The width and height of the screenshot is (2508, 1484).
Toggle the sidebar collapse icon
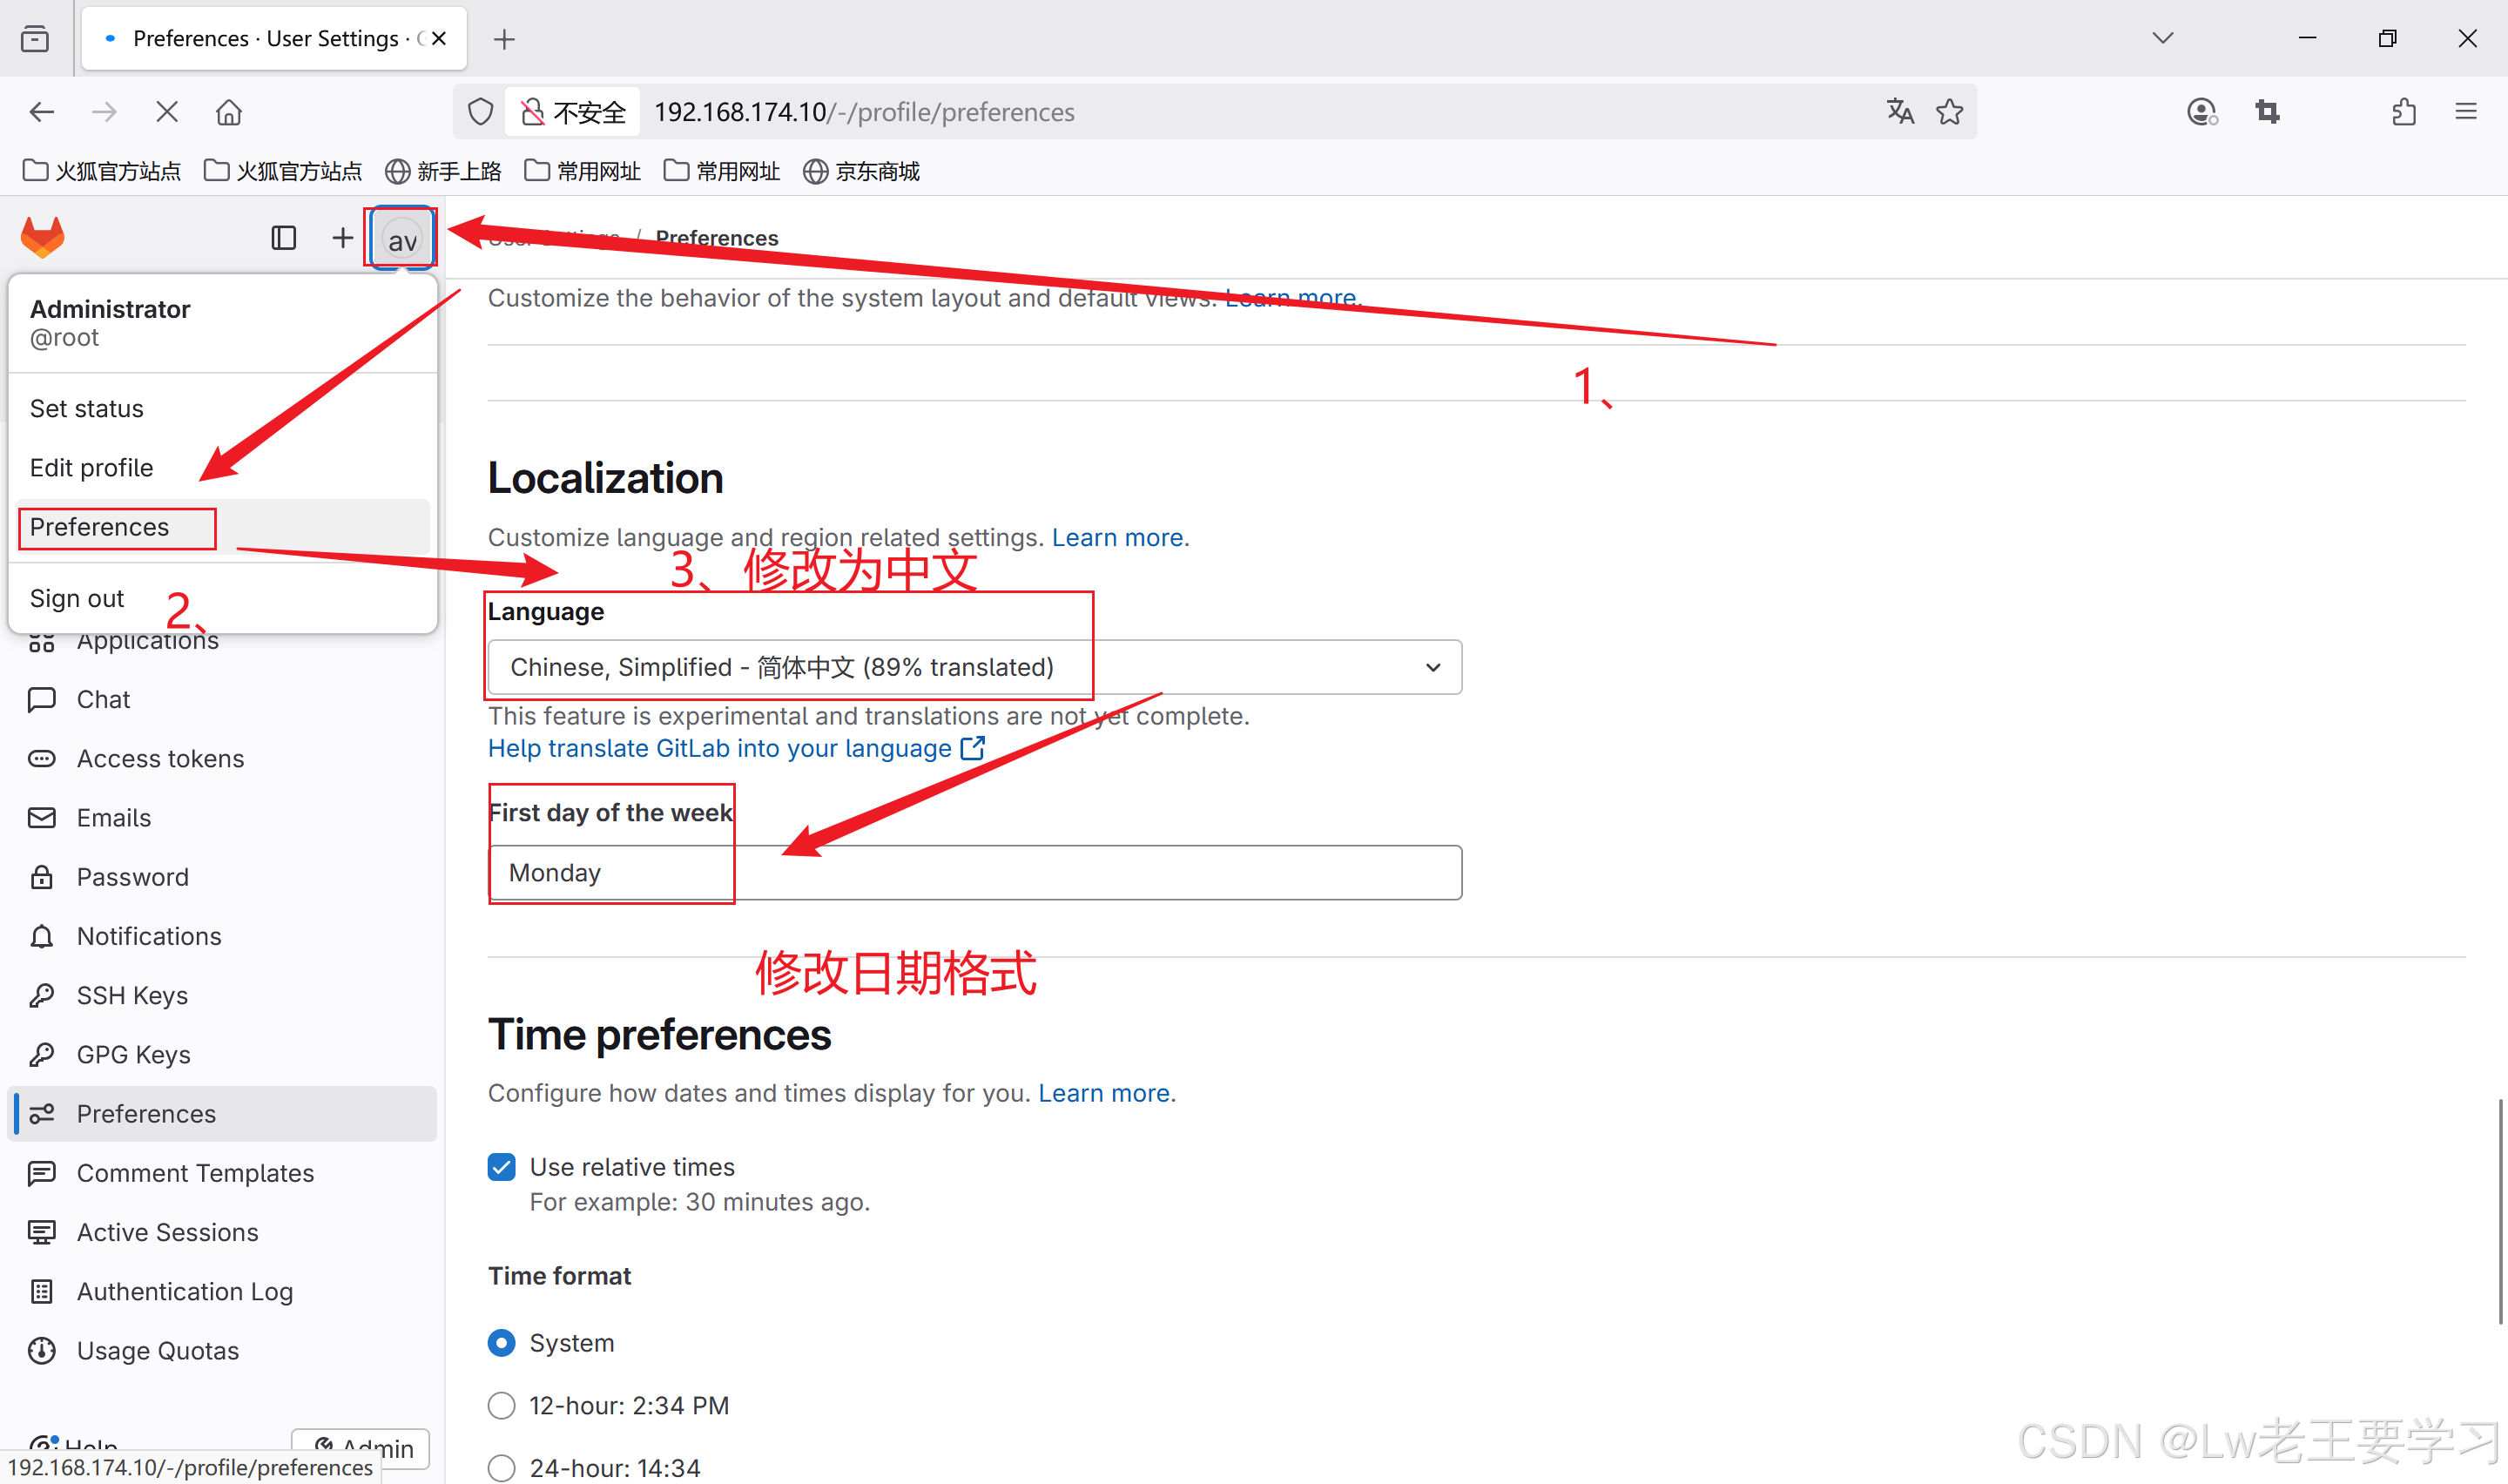point(284,238)
